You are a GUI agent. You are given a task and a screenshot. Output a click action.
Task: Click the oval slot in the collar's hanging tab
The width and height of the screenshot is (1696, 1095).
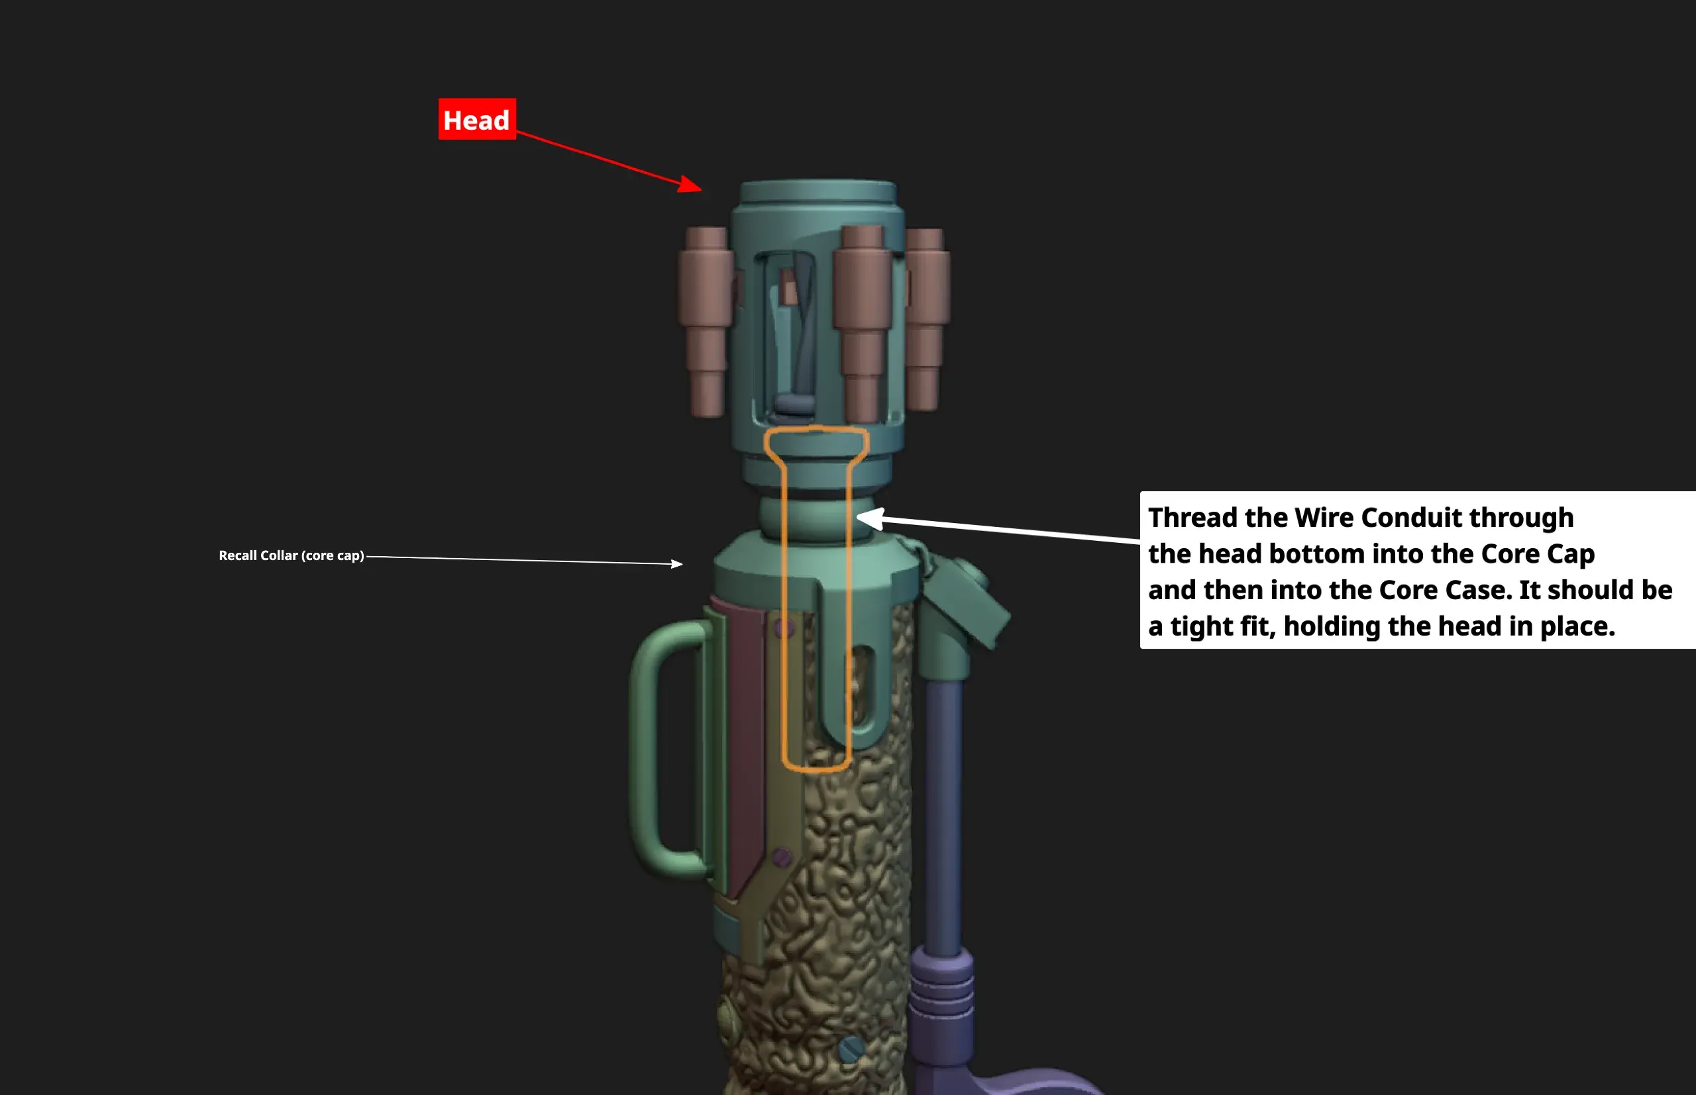[863, 689]
